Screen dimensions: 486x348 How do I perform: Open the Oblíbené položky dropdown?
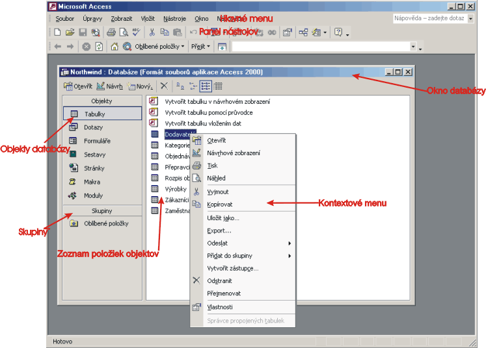(159, 47)
